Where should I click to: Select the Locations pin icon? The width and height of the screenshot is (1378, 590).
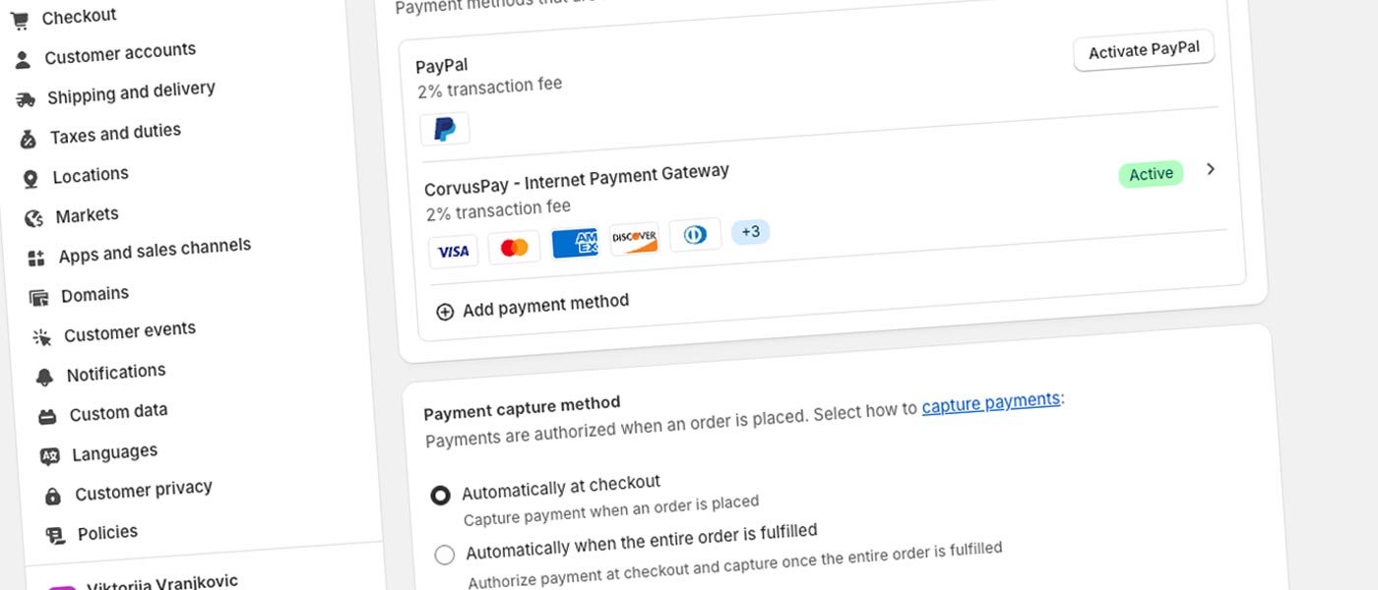pos(31,176)
